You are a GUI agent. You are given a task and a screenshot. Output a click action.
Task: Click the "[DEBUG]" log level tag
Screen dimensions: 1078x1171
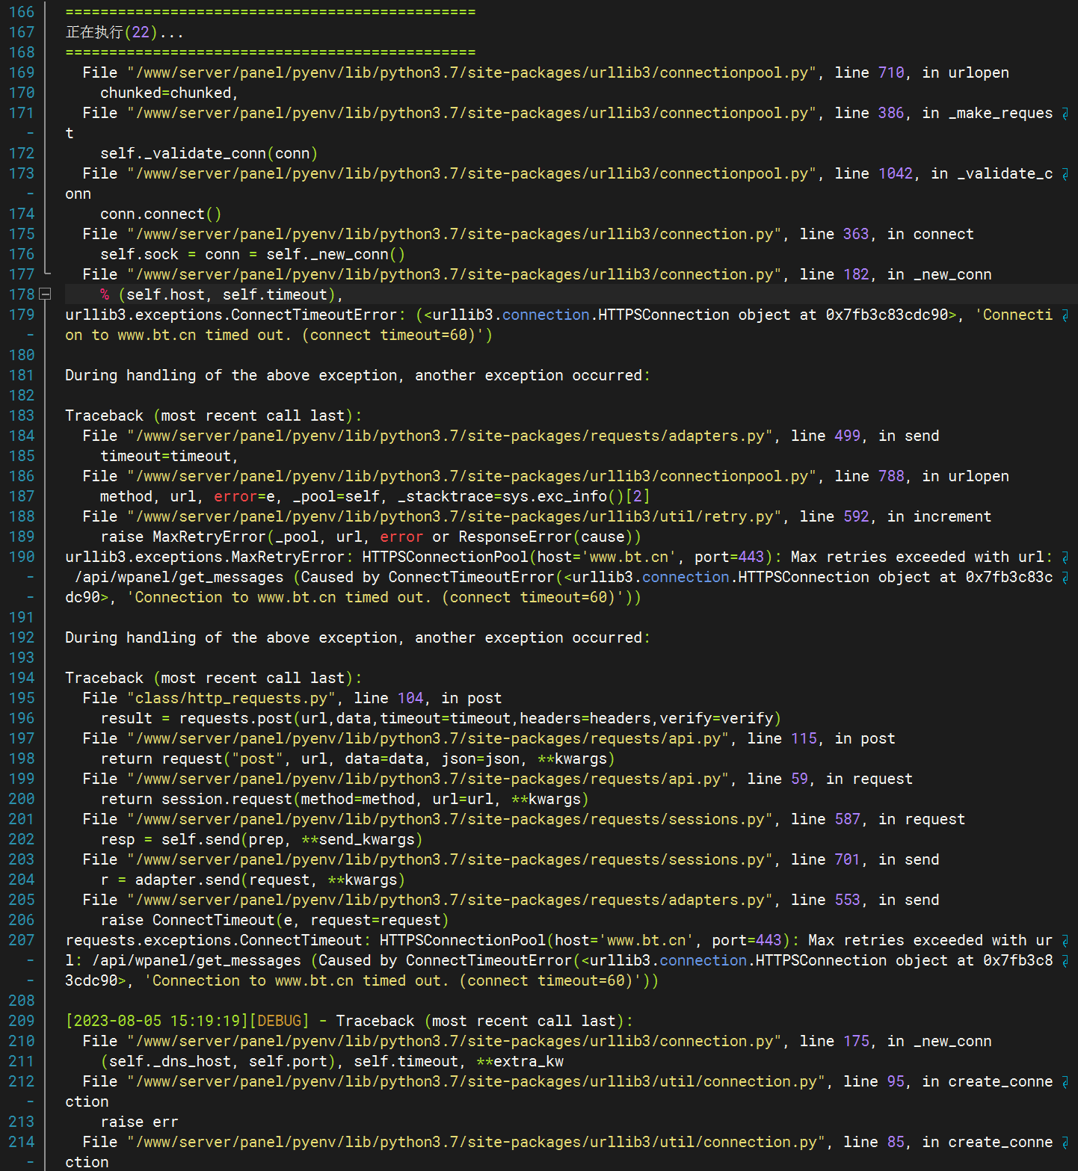coord(279,1021)
